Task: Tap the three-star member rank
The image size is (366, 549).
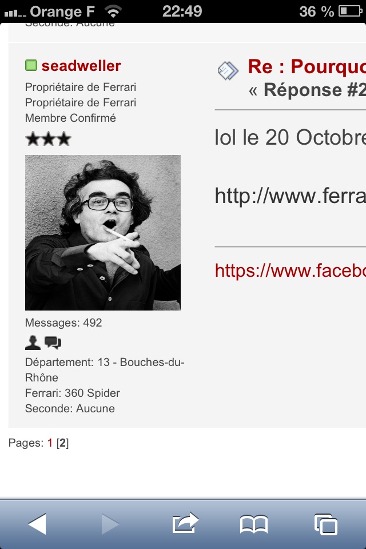Action: [49, 139]
